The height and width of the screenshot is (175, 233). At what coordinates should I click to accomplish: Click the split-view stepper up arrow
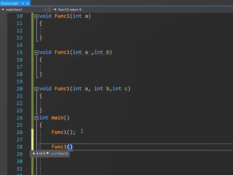coord(49,8)
